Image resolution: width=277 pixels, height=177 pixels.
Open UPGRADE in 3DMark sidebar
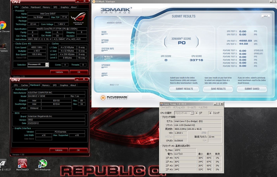pos(106,65)
